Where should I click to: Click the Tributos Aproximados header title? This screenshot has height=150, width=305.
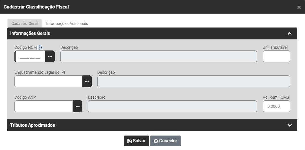tap(33, 125)
